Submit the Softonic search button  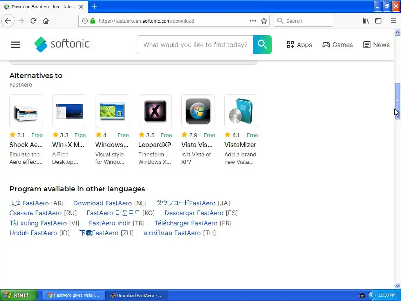pyautogui.click(x=262, y=45)
